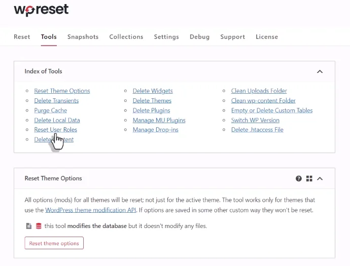Open help for Reset Theme Options
Screen dimensions: 350x266
point(298,178)
